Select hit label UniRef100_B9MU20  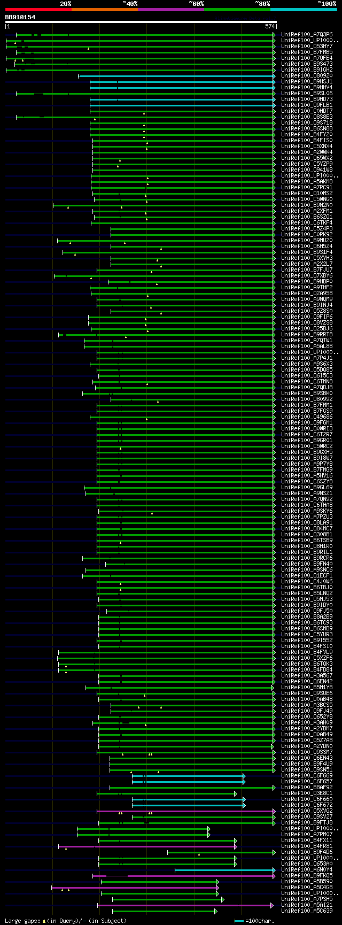coord(307,240)
